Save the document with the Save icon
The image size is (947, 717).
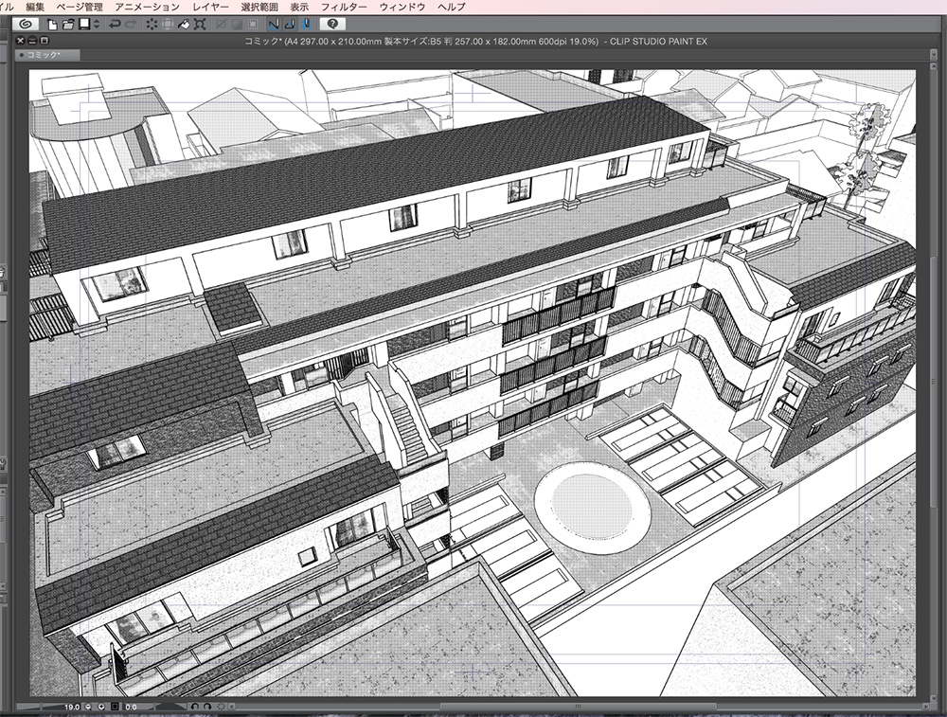82,26
